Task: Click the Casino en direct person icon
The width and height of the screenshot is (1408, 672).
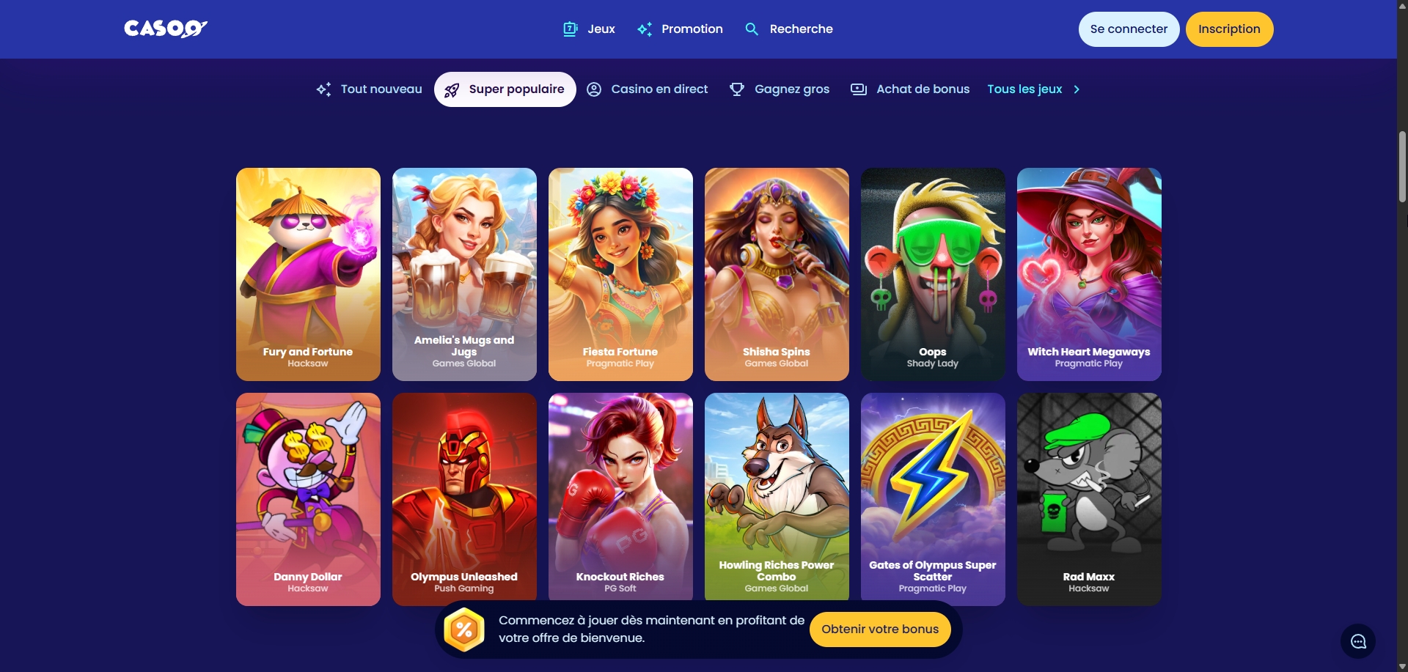Action: (x=594, y=89)
